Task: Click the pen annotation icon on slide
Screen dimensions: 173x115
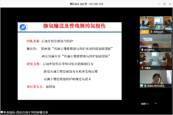Action: (x=23, y=98)
